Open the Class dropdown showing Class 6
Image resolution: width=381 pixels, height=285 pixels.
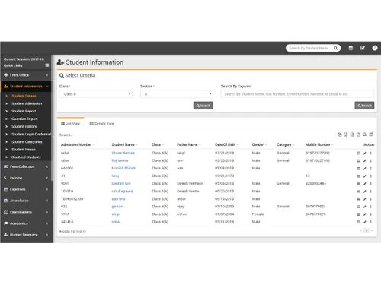(x=96, y=94)
